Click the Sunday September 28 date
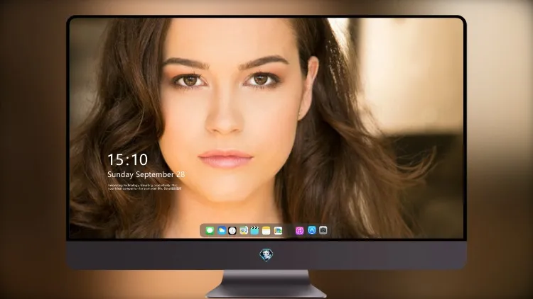The image size is (533, 299). pos(146,174)
